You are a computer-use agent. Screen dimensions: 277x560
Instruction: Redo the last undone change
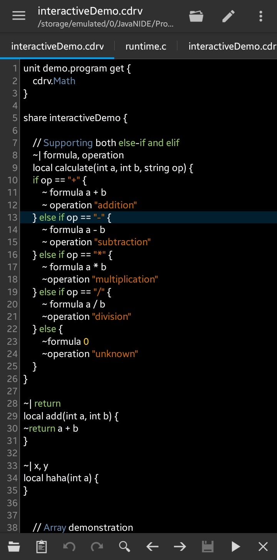97,546
